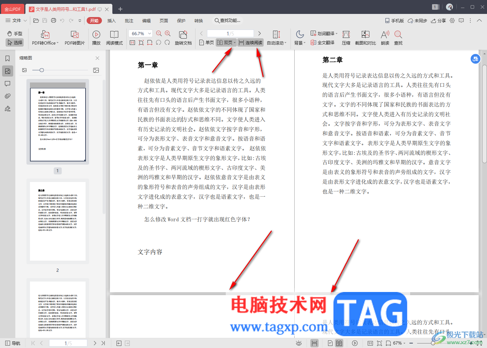Expand PDF转Office dropdown
This screenshot has width=487, height=348.
(57, 43)
